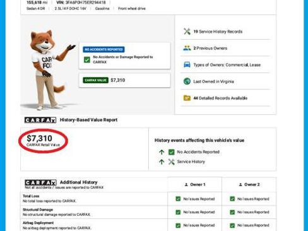
Task: Click the VIN number at the top
Action: point(81,3)
